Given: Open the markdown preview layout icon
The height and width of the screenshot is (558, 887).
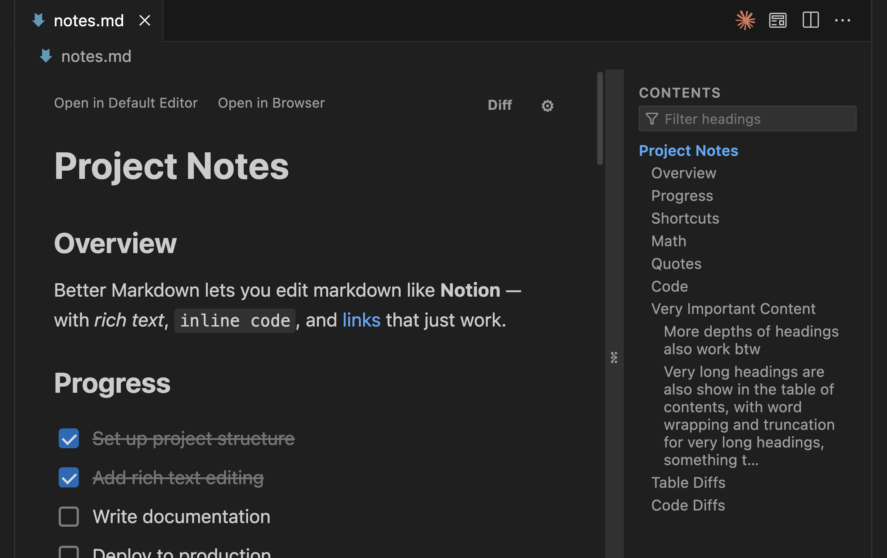Looking at the screenshot, I should coord(777,20).
